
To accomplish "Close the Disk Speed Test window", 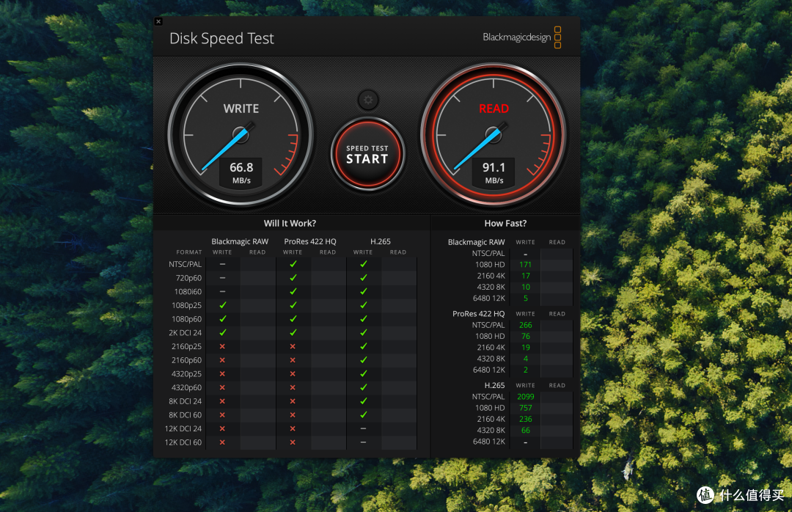I will 158,22.
